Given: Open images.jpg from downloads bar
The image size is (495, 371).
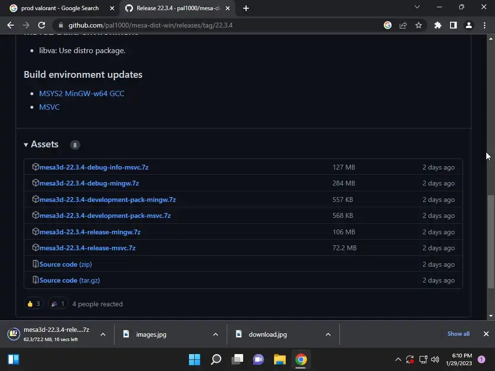Looking at the screenshot, I should 151,334.
